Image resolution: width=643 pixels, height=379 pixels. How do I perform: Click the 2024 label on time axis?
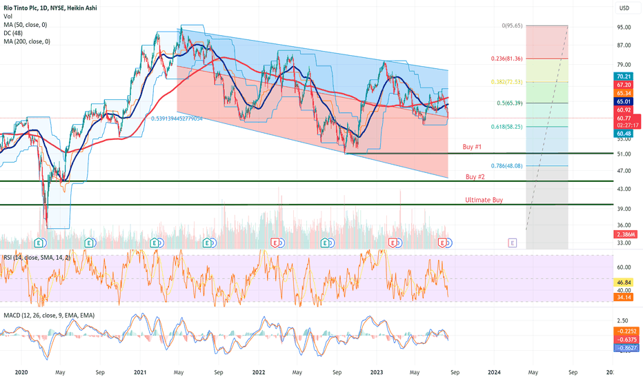click(x=494, y=372)
